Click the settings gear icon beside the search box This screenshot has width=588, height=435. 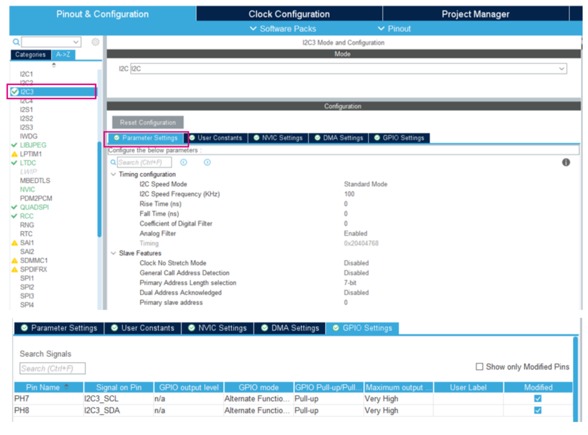pos(96,42)
